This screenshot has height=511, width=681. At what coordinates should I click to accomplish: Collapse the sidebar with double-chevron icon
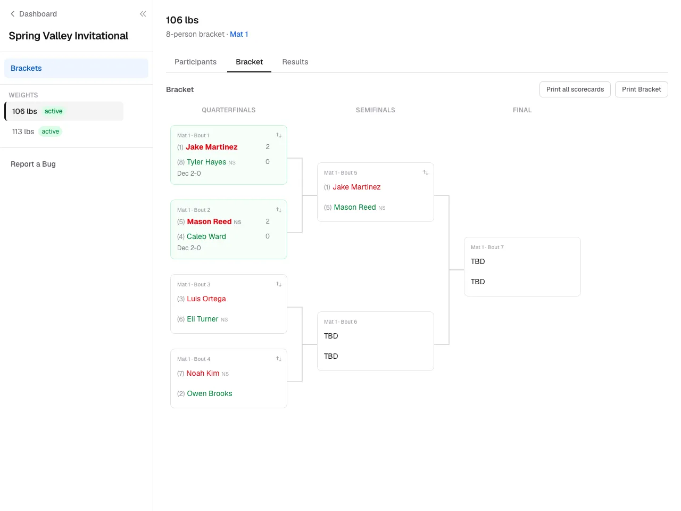click(143, 14)
